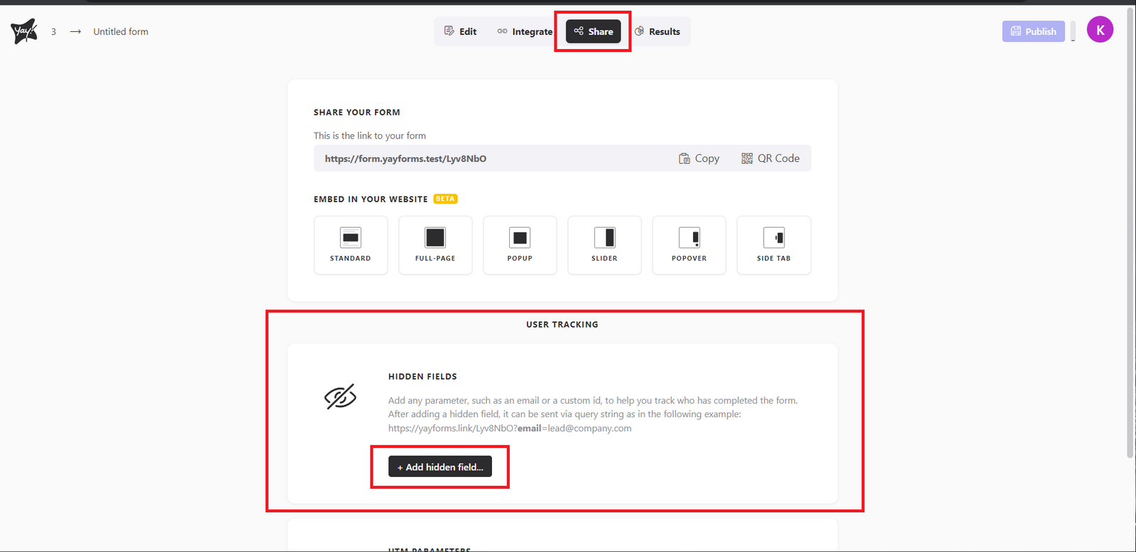Image resolution: width=1136 pixels, height=552 pixels.
Task: Select the Share tab
Action: (593, 31)
